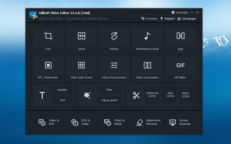231x144 pixels.
Task: Open the Video Compression icon
Action: [147, 65]
